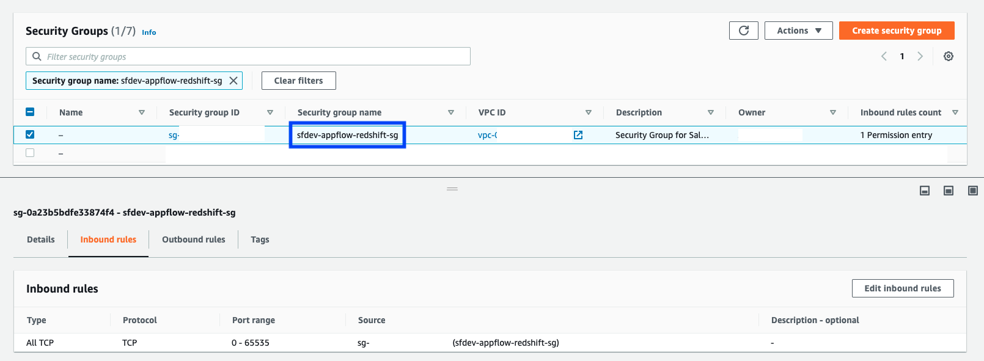Click the split pane resize handle
This screenshot has width=984, height=361.
point(452,189)
